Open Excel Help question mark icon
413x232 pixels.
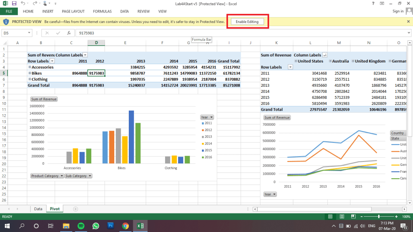(372, 3)
